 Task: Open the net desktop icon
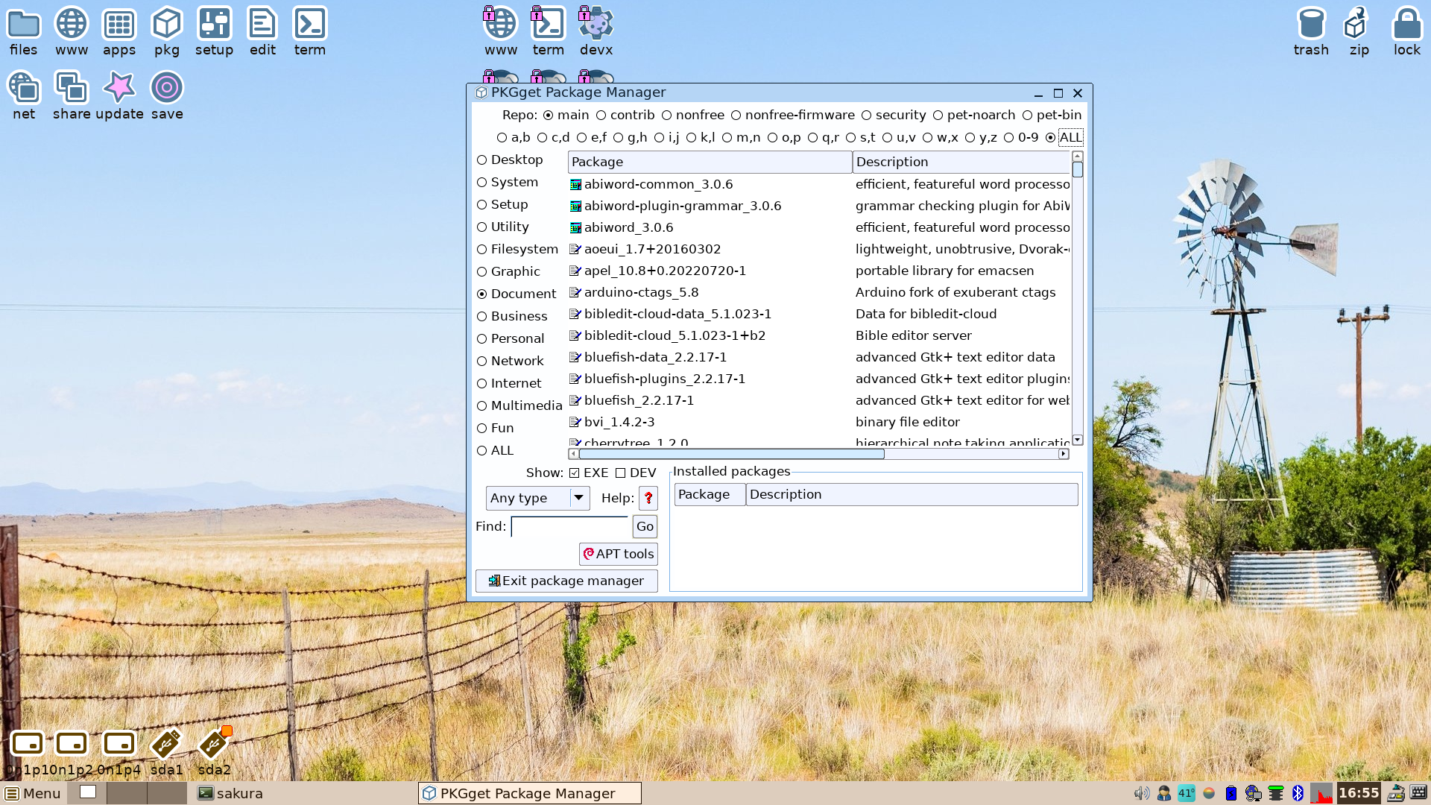[23, 95]
